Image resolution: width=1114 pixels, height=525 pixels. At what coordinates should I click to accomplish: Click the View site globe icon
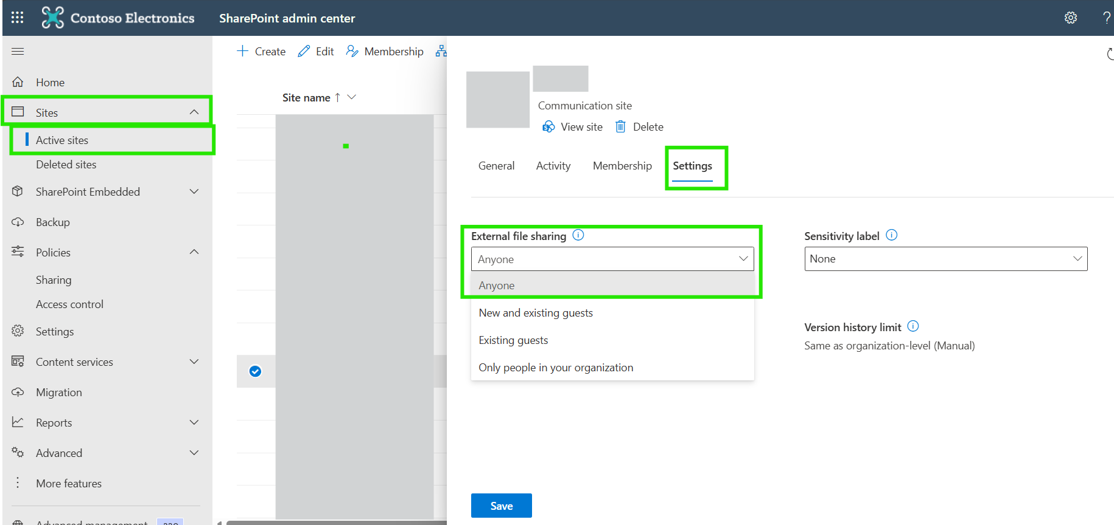click(x=548, y=126)
